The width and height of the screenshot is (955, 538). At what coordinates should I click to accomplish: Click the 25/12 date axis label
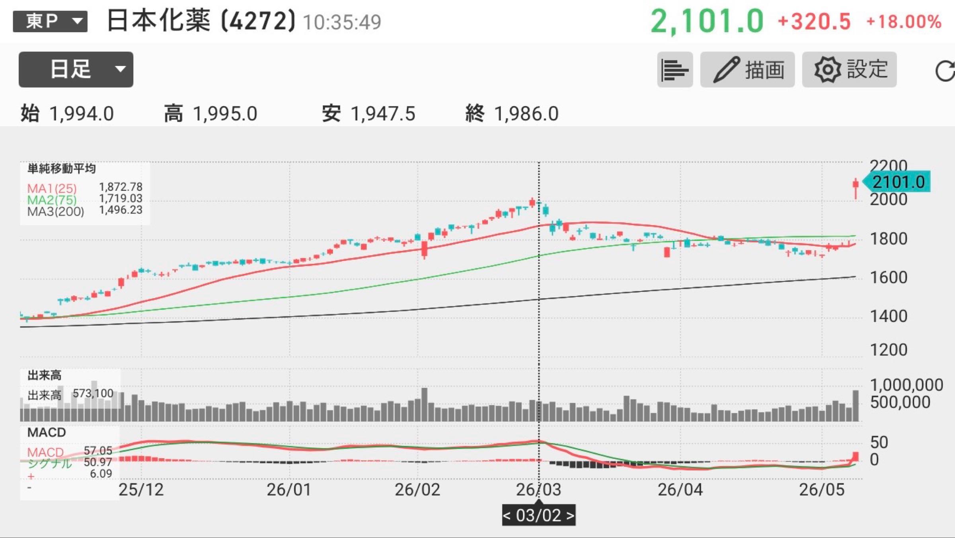(x=141, y=490)
